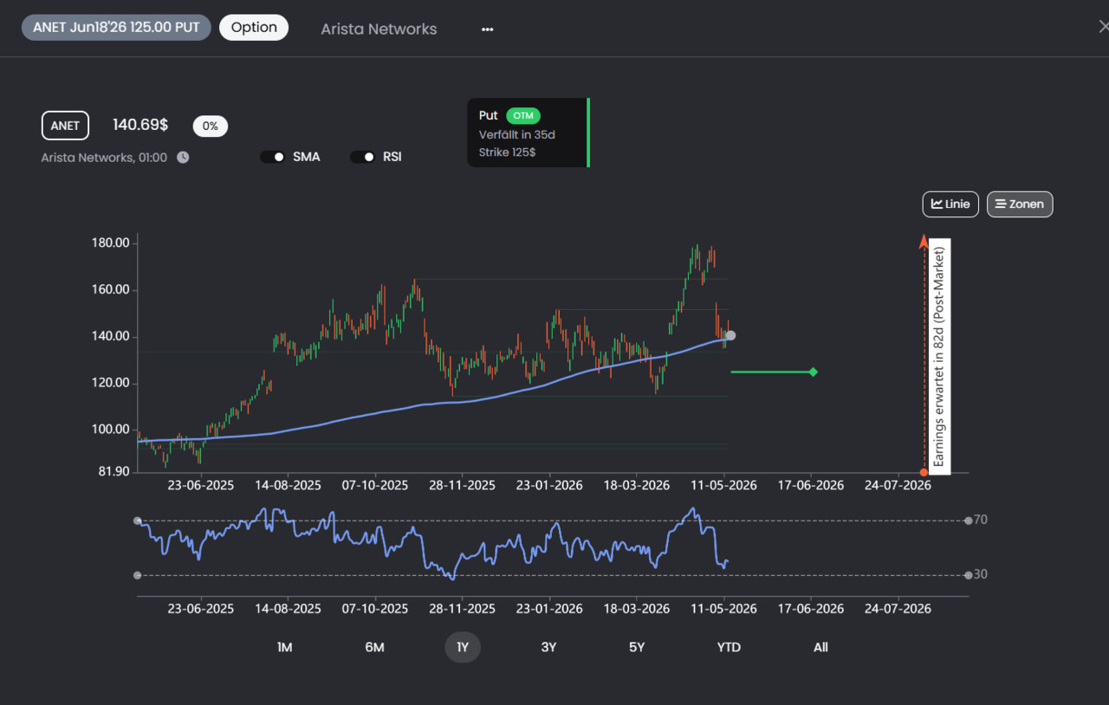Viewport: 1109px width, 705px height.
Task: Click the RSI 70 level label
Action: [980, 520]
